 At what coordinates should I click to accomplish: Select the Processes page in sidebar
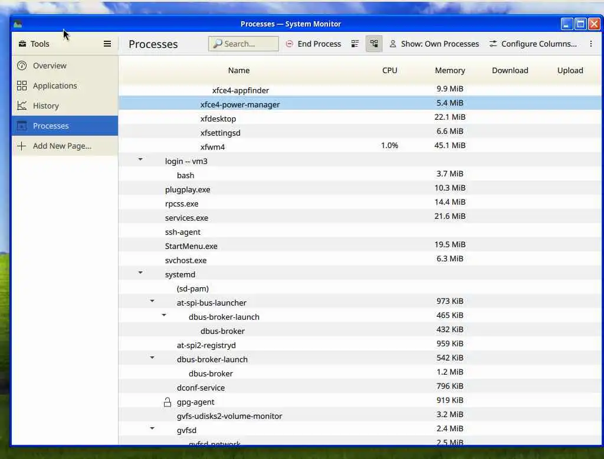(65, 126)
